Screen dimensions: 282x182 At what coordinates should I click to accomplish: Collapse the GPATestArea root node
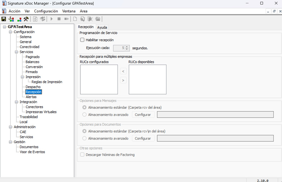4,27
